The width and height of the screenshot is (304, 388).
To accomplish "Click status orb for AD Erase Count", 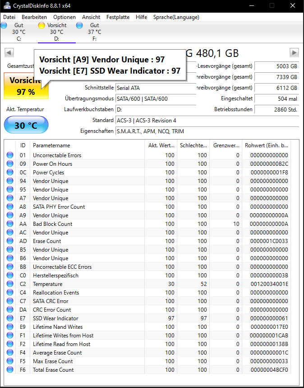I will [10, 241].
